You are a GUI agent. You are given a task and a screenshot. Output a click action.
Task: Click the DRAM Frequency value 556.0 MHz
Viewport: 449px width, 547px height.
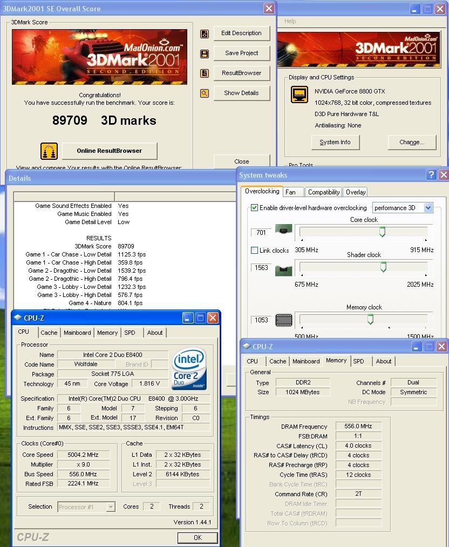[358, 426]
